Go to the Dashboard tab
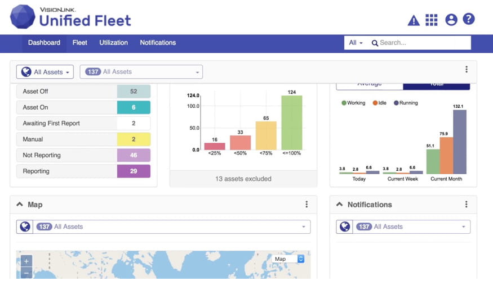Screen dimensions: 493x281 point(44,43)
